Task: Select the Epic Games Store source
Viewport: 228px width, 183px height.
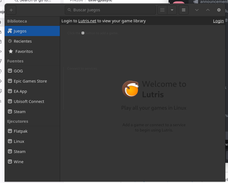Action: click(x=32, y=81)
